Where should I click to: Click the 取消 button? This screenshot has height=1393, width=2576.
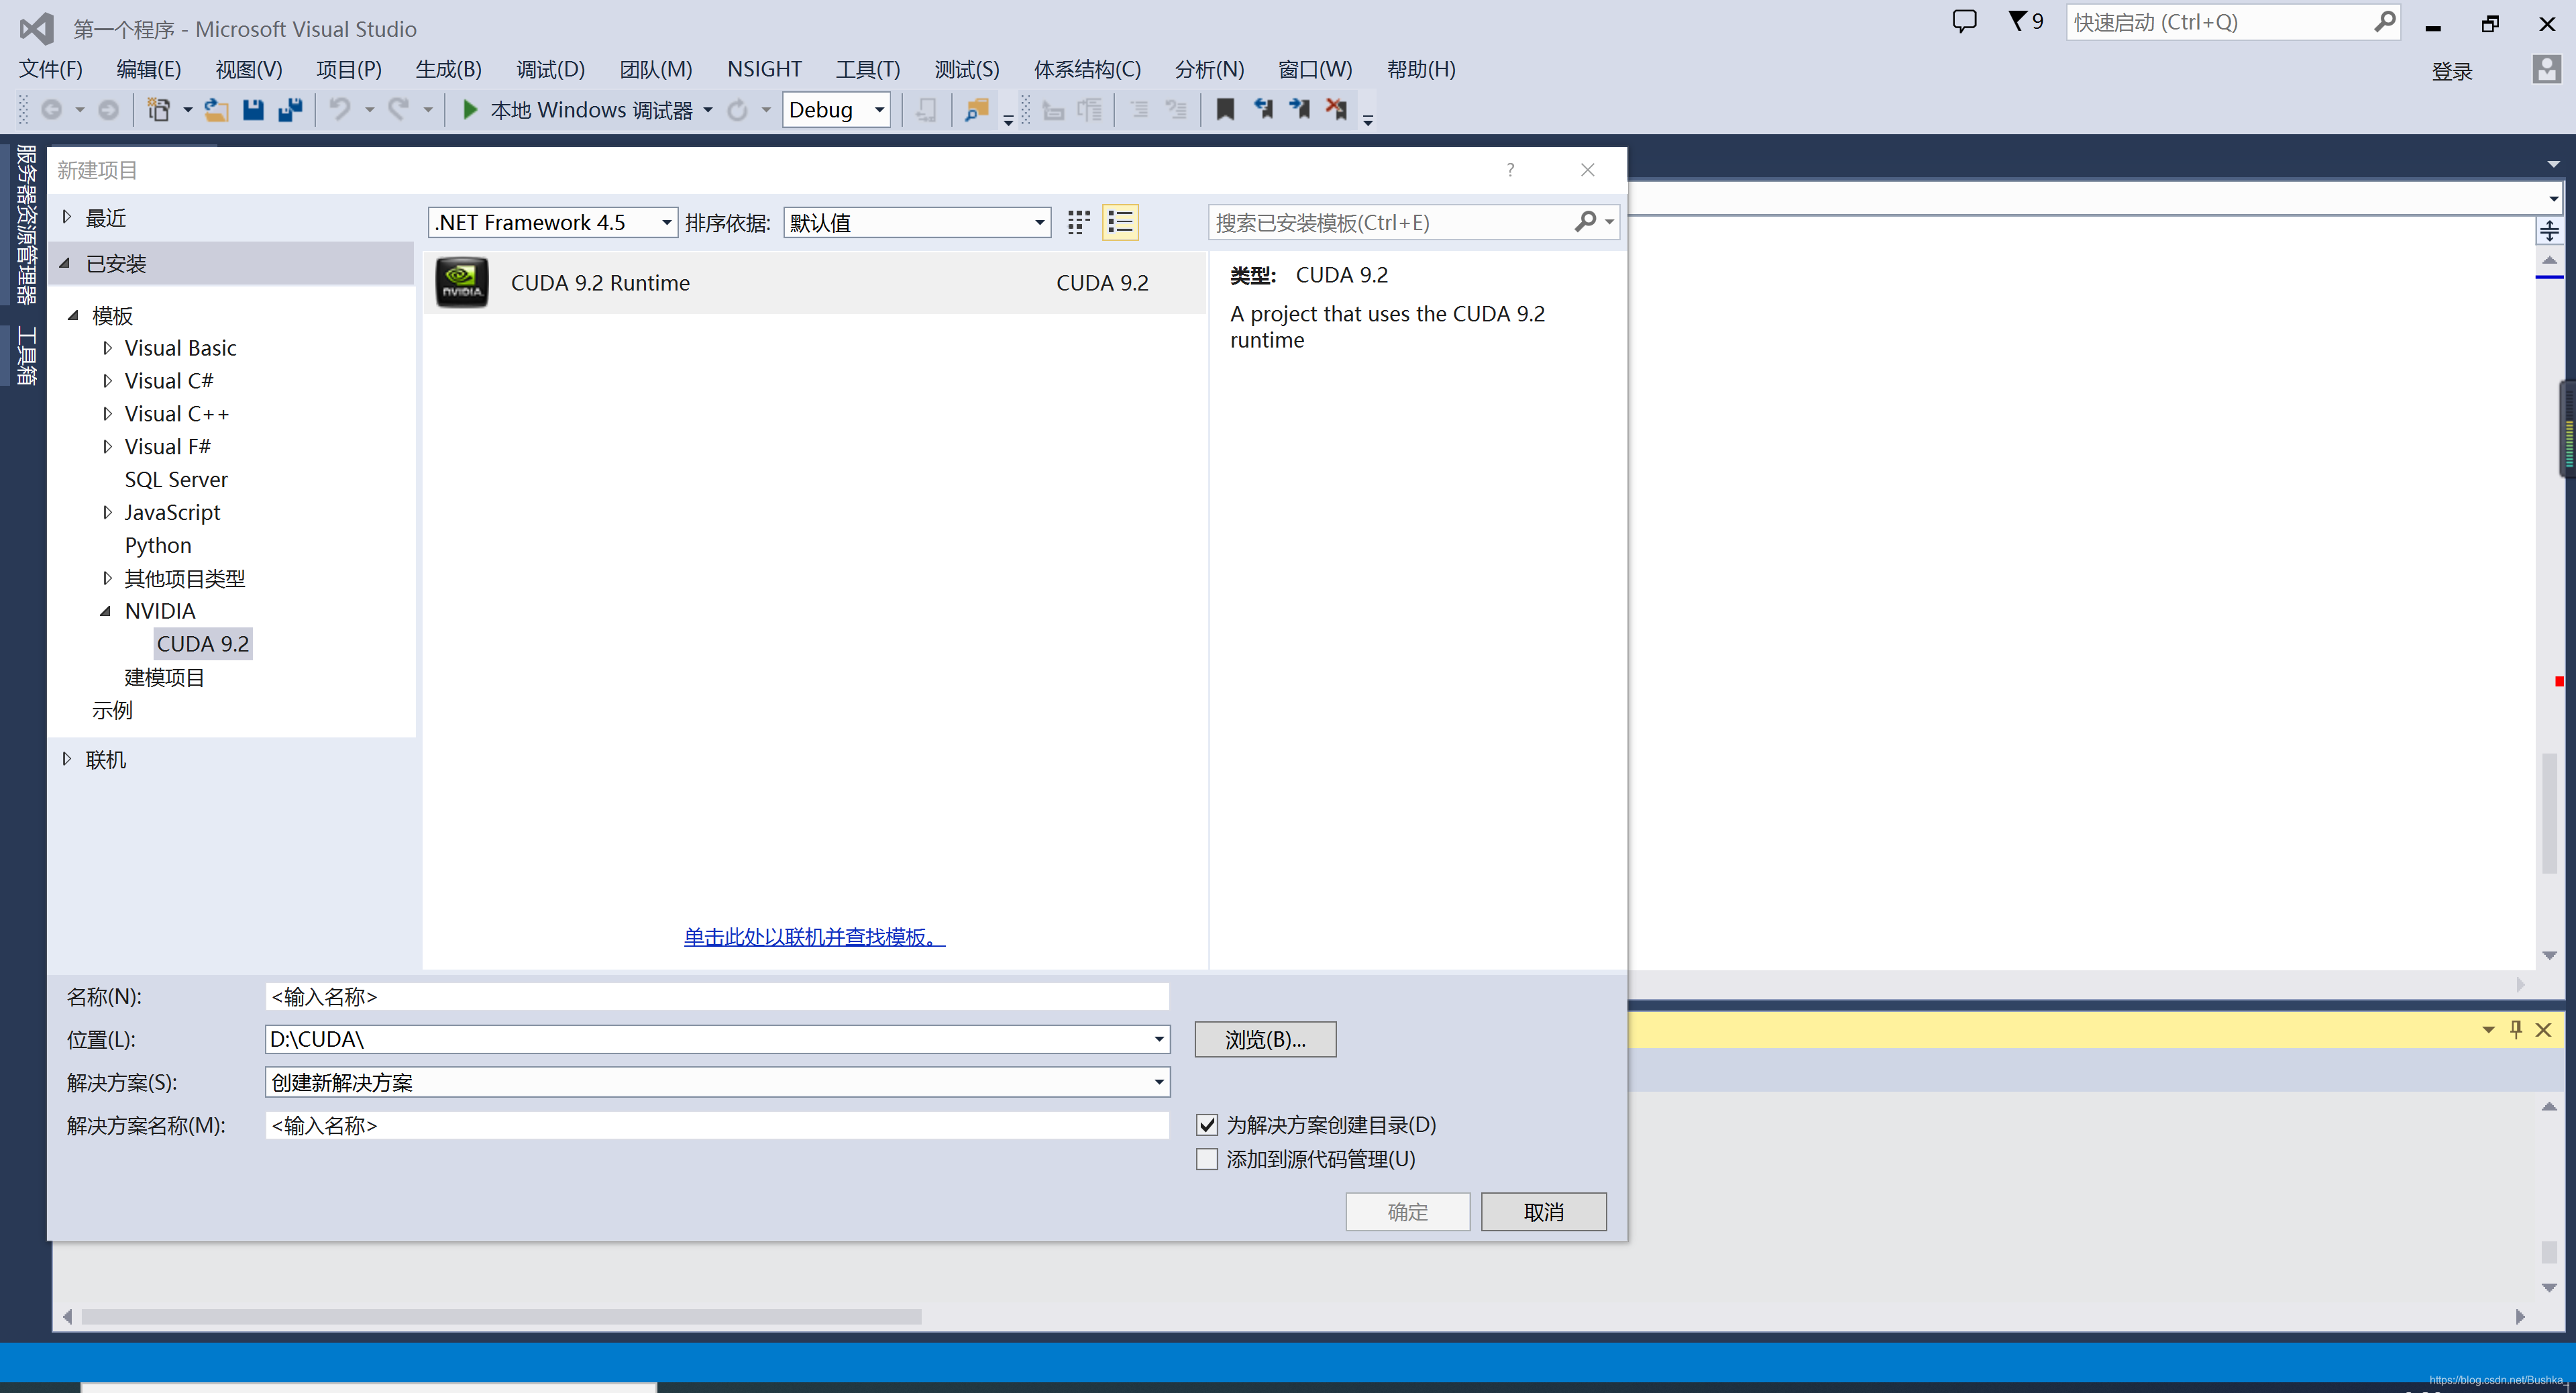1543,1211
